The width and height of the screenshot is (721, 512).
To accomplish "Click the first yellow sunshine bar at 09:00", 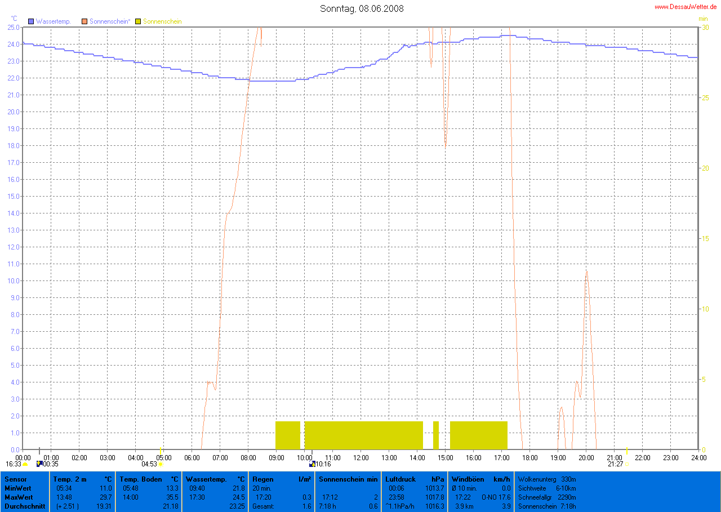I will click(288, 435).
